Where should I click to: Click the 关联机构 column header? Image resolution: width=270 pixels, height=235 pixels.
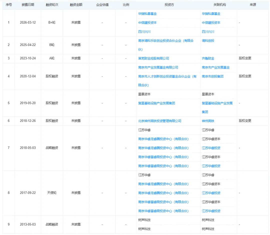point(220,5)
